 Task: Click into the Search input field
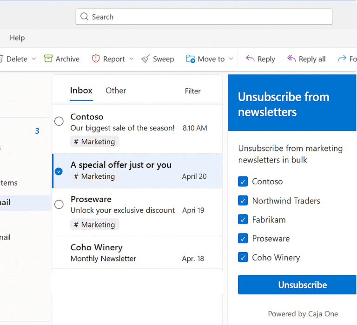tap(204, 17)
